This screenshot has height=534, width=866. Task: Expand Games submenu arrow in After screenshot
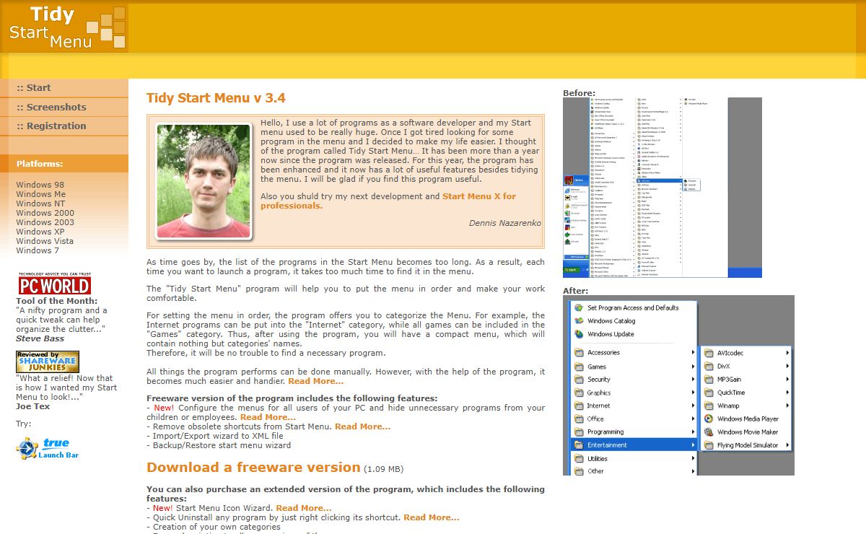(693, 366)
